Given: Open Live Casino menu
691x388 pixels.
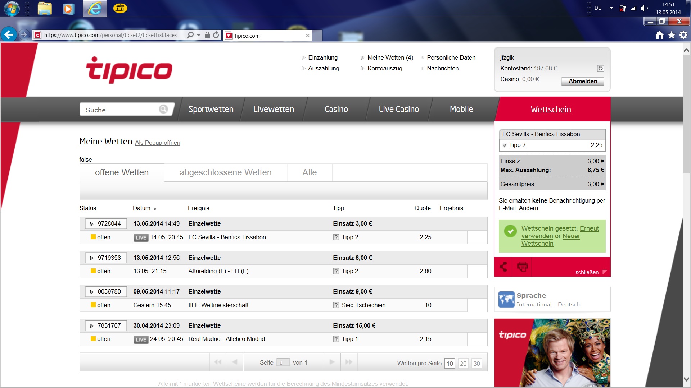Looking at the screenshot, I should pyautogui.click(x=399, y=109).
